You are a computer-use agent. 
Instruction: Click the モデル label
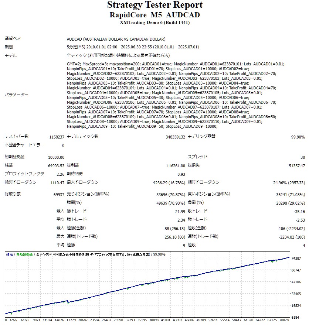(11, 55)
